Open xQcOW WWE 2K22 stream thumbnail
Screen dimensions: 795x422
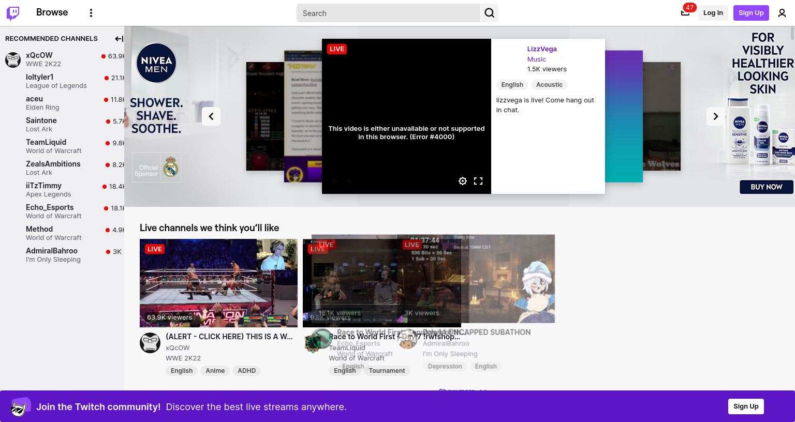218,283
